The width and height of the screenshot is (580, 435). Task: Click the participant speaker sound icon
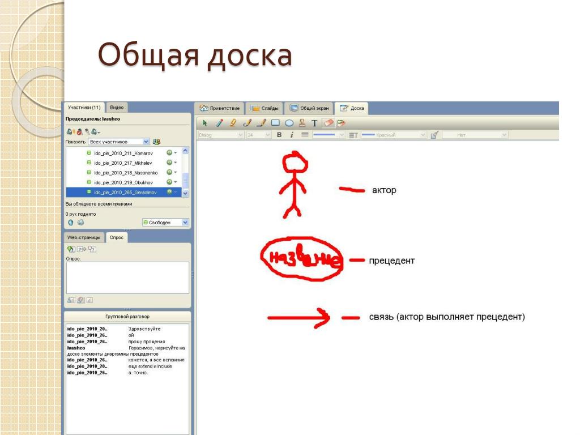coord(70,131)
